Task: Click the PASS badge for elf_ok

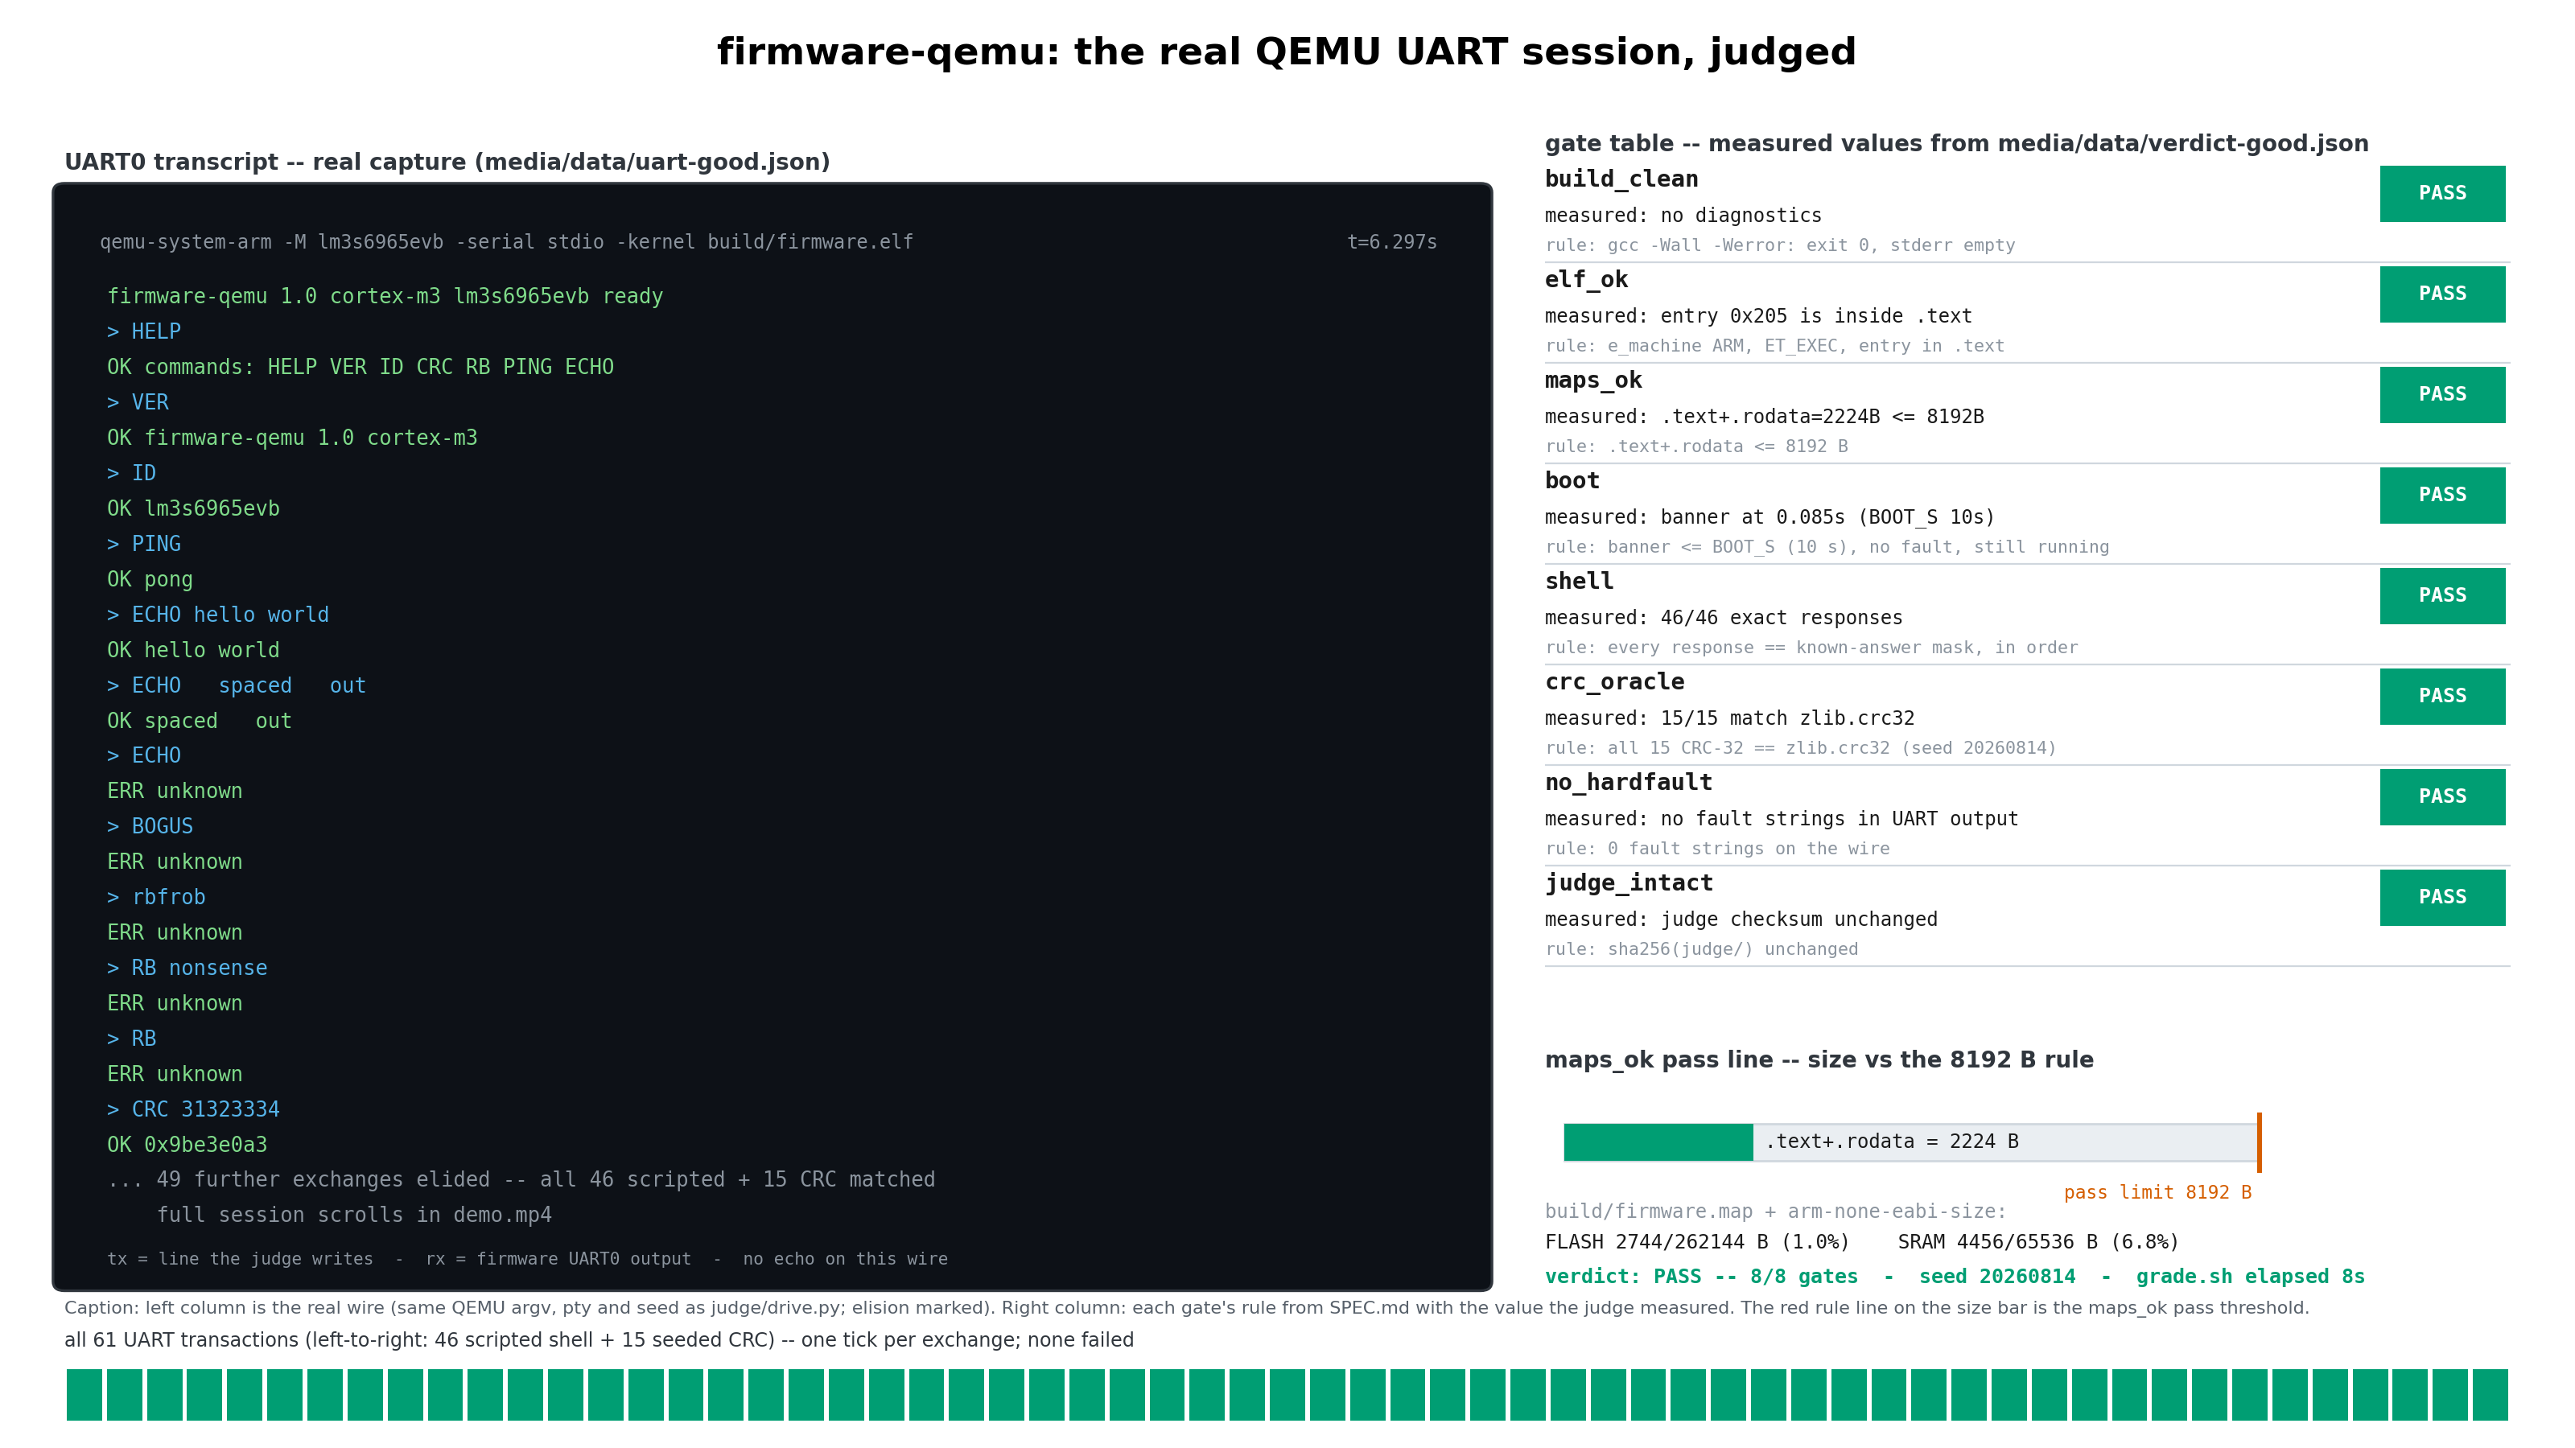Action: tap(2442, 294)
